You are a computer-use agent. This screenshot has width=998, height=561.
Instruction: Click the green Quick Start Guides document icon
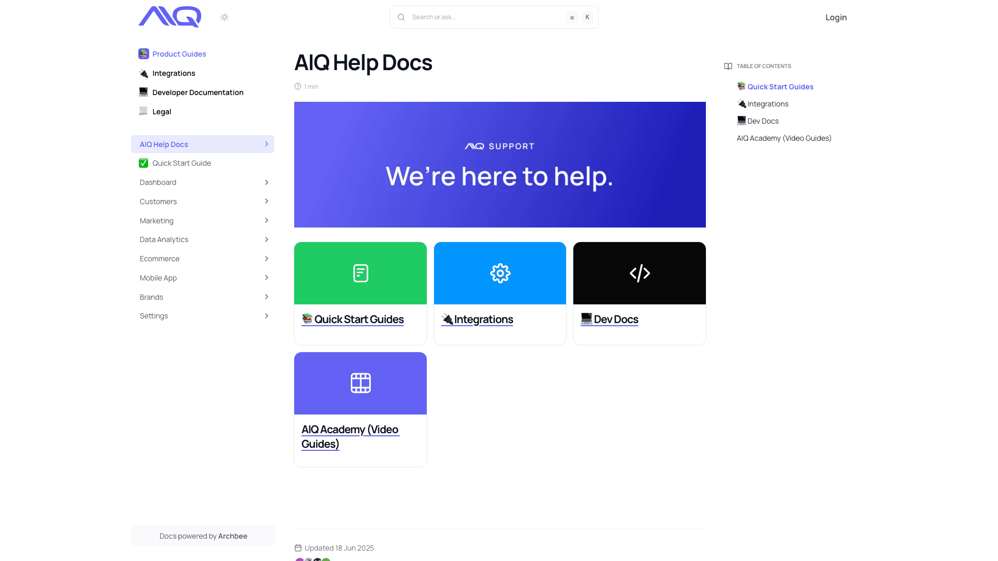pyautogui.click(x=360, y=273)
